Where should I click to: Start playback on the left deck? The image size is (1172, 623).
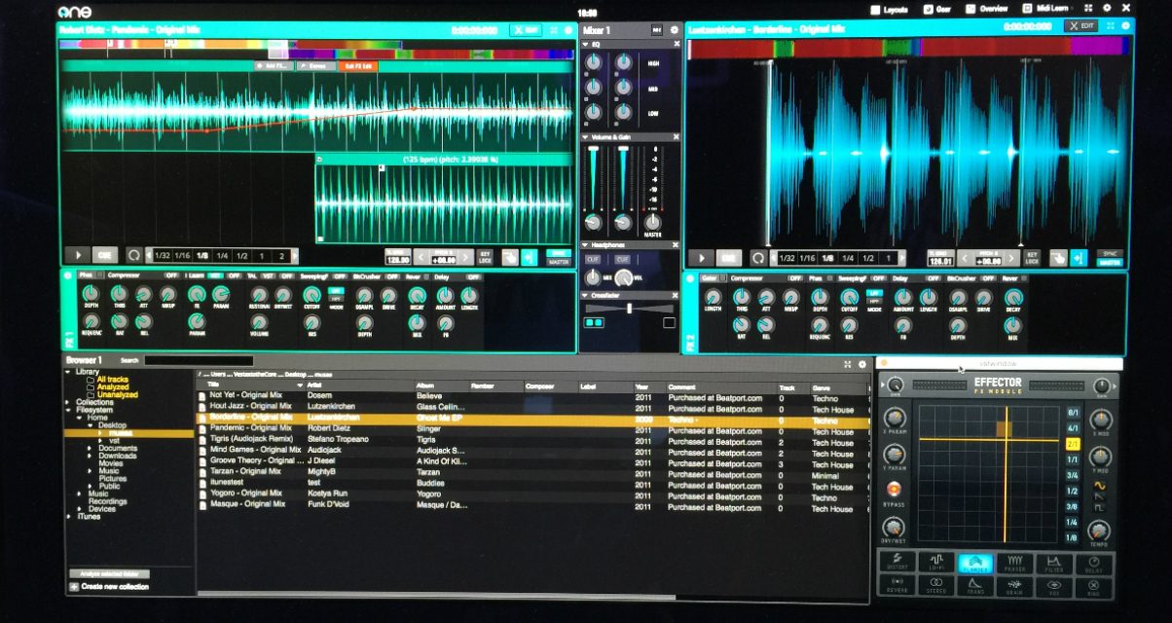pos(77,256)
